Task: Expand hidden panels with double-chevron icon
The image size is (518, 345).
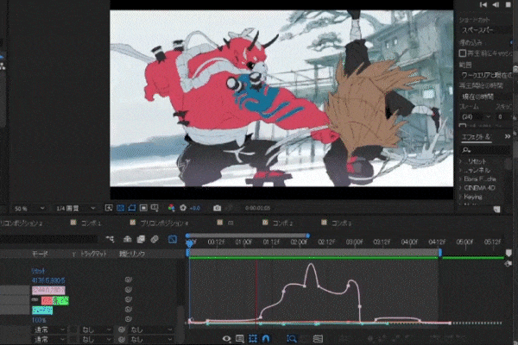Action: coord(508,136)
